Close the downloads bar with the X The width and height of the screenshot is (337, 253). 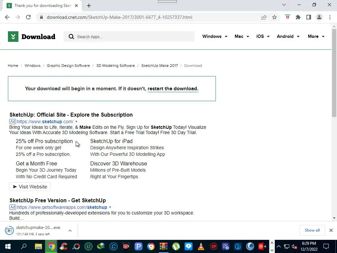click(x=331, y=230)
